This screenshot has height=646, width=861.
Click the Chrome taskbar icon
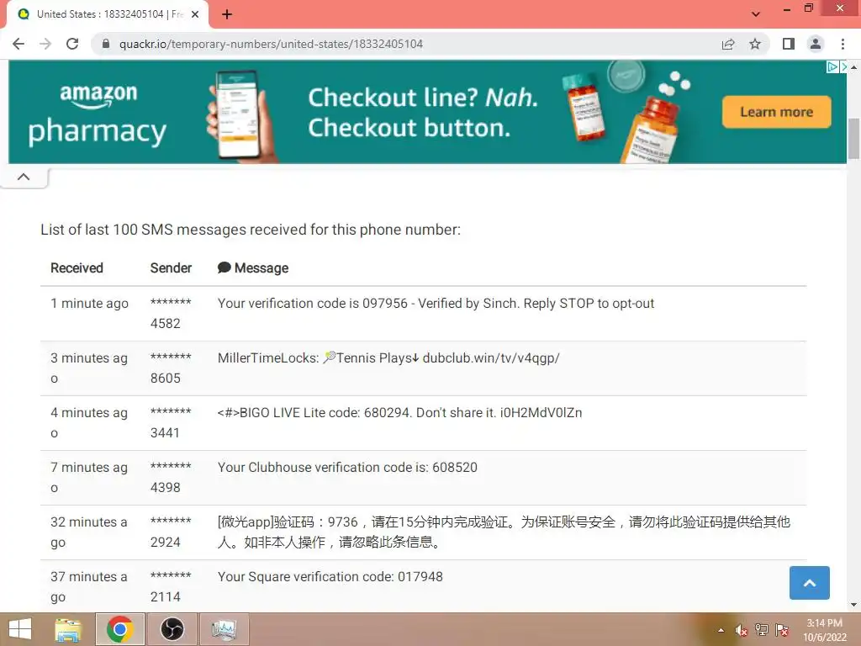coord(120,629)
